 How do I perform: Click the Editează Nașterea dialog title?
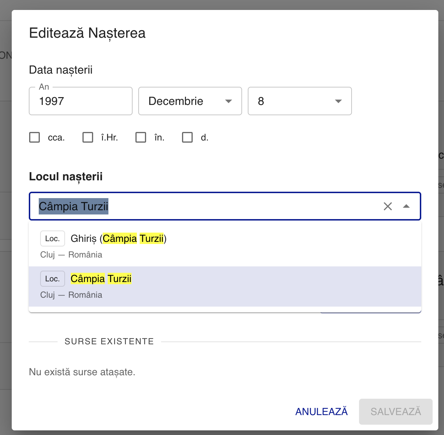(87, 33)
